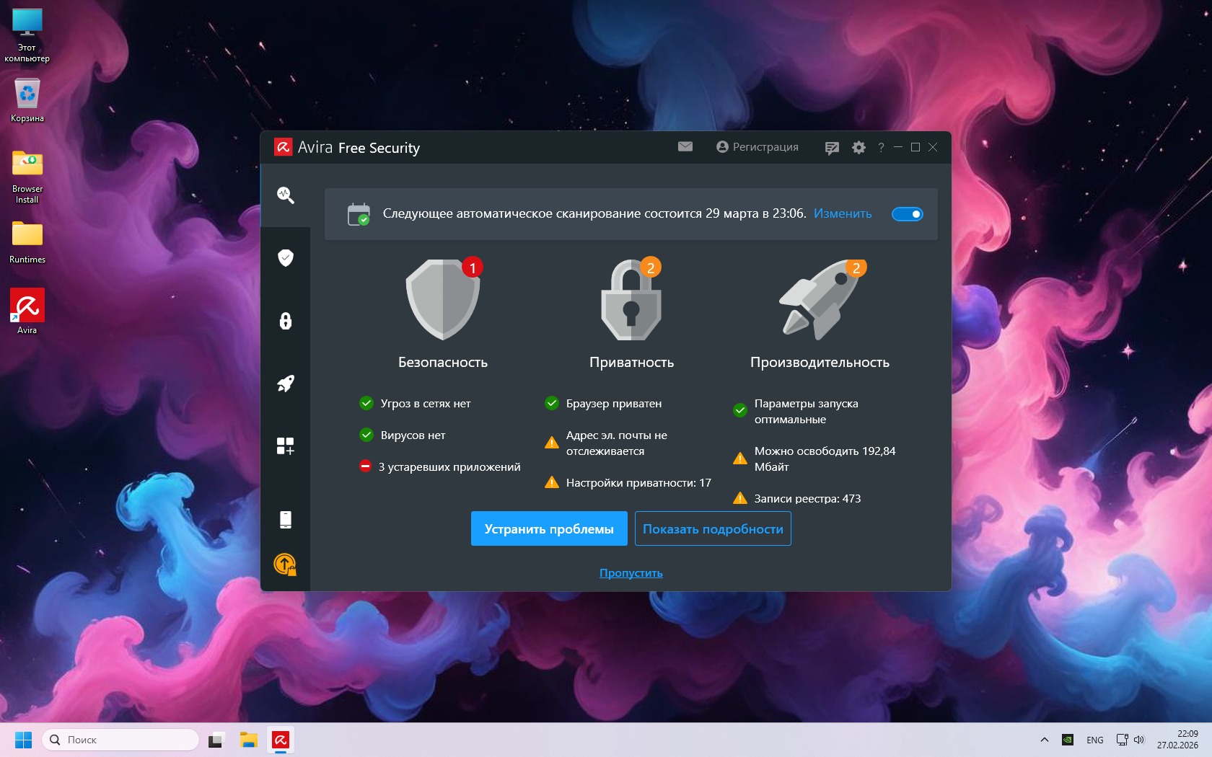This screenshot has height=757, width=1212.
Task: Select the Status scan sidebar icon
Action: click(x=286, y=195)
